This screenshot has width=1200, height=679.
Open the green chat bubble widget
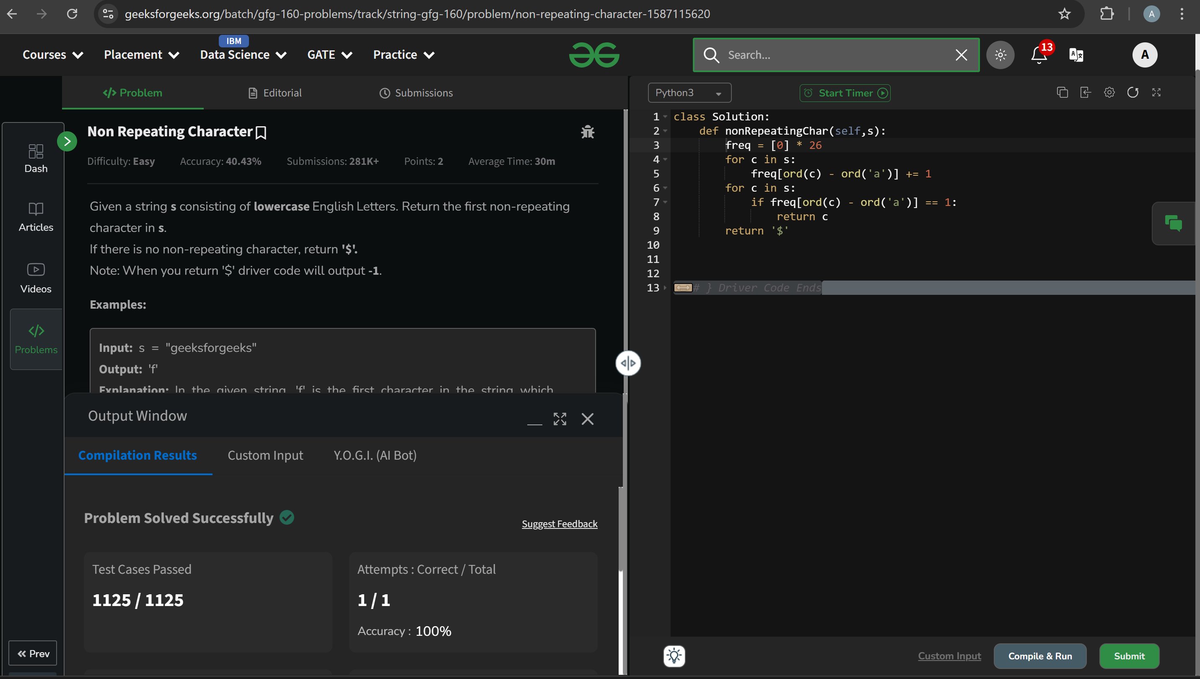[x=1173, y=224]
